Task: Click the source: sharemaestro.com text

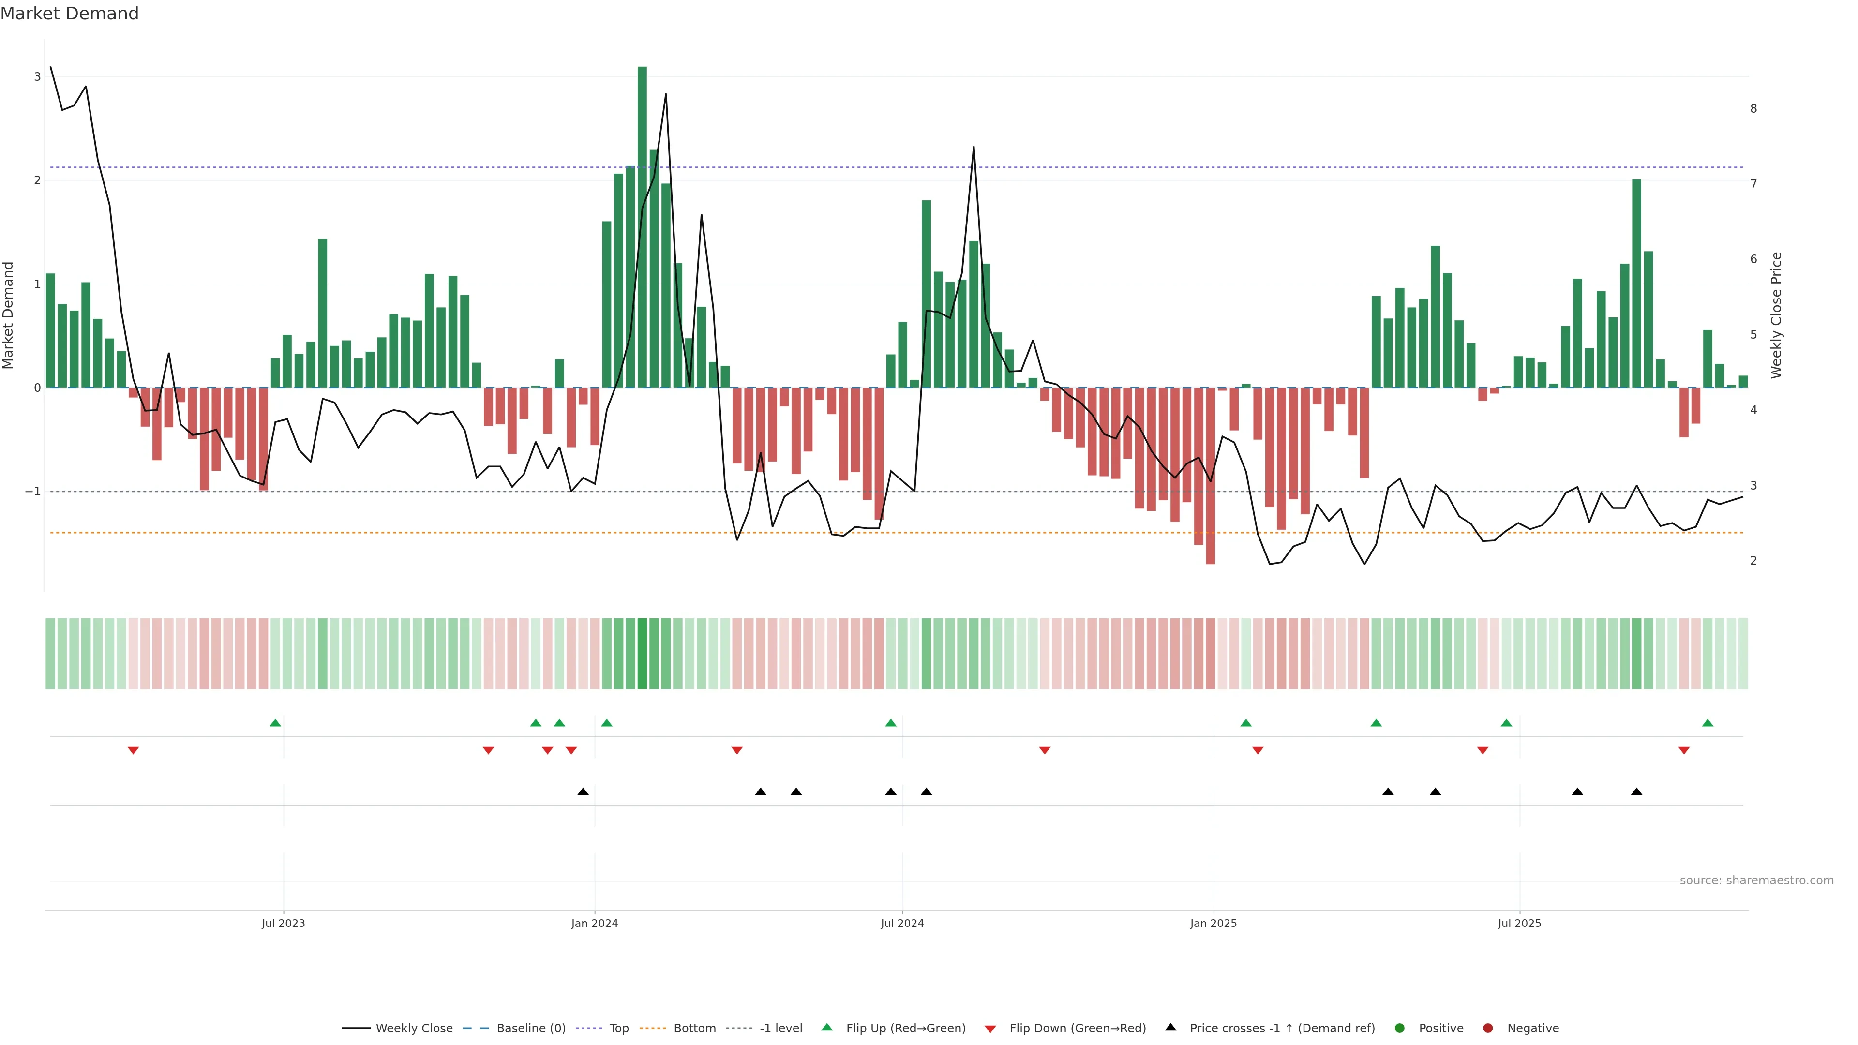Action: [1756, 881]
